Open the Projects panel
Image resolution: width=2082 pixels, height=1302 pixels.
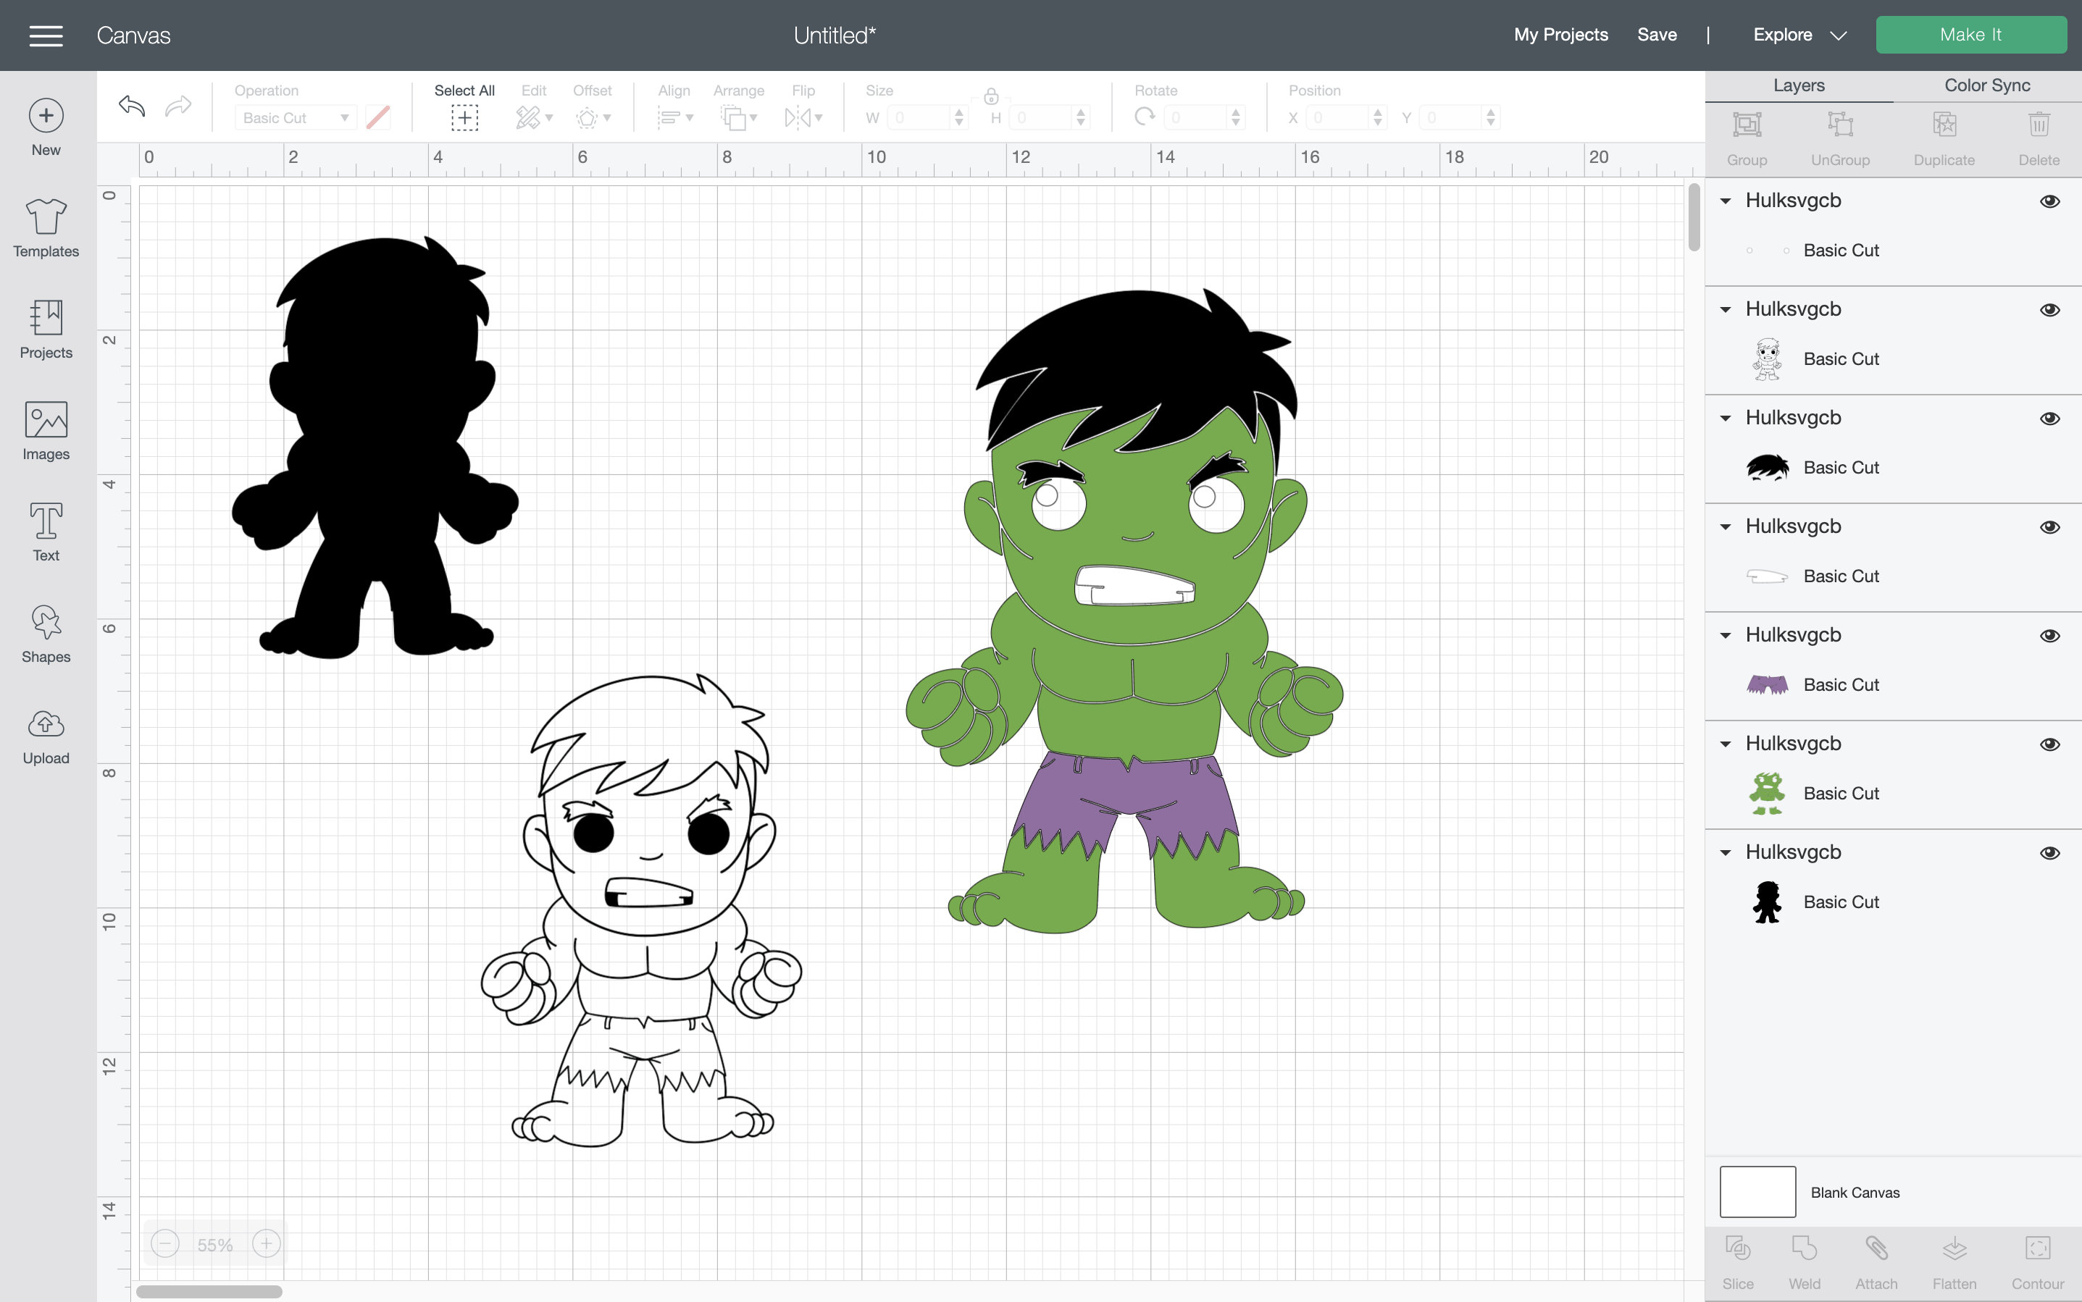click(x=46, y=329)
